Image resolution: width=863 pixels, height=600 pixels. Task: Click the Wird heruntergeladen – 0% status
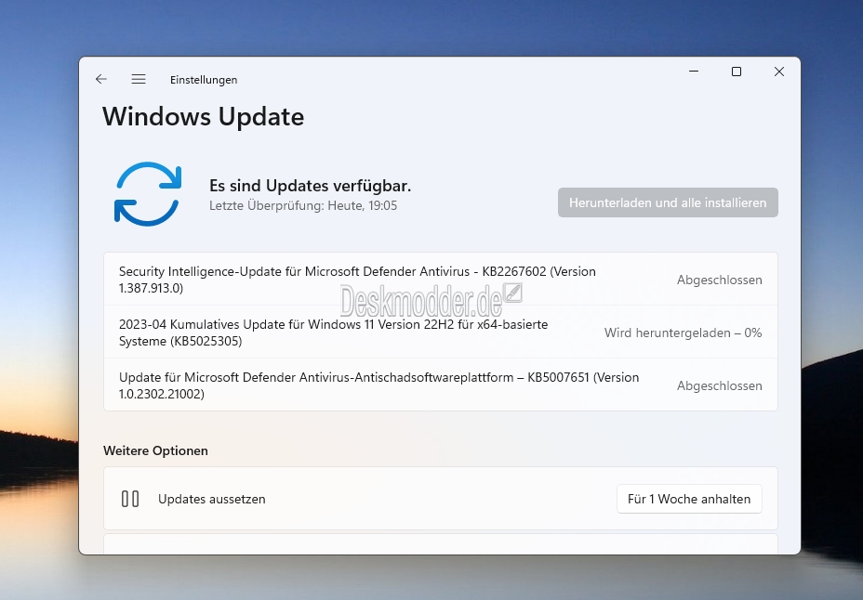point(683,333)
